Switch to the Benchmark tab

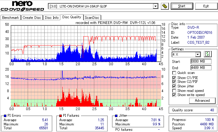[x=11, y=18]
